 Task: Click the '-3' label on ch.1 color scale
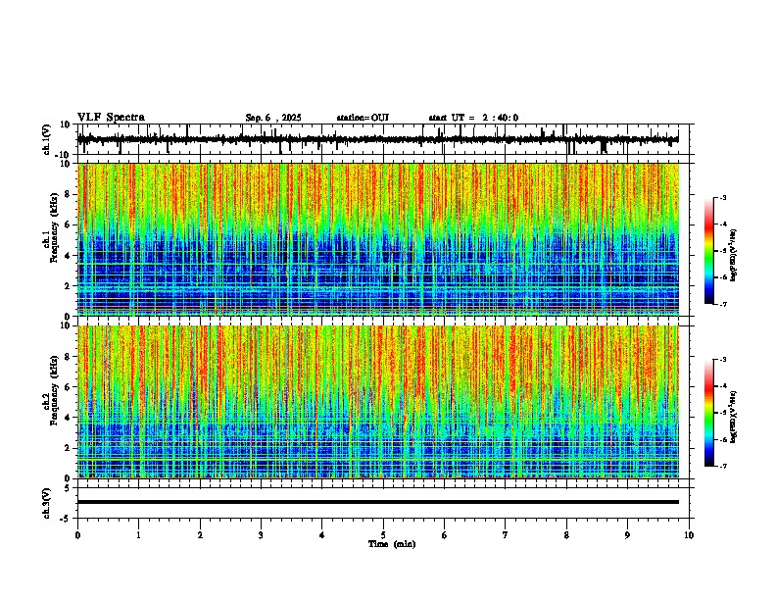(x=722, y=197)
